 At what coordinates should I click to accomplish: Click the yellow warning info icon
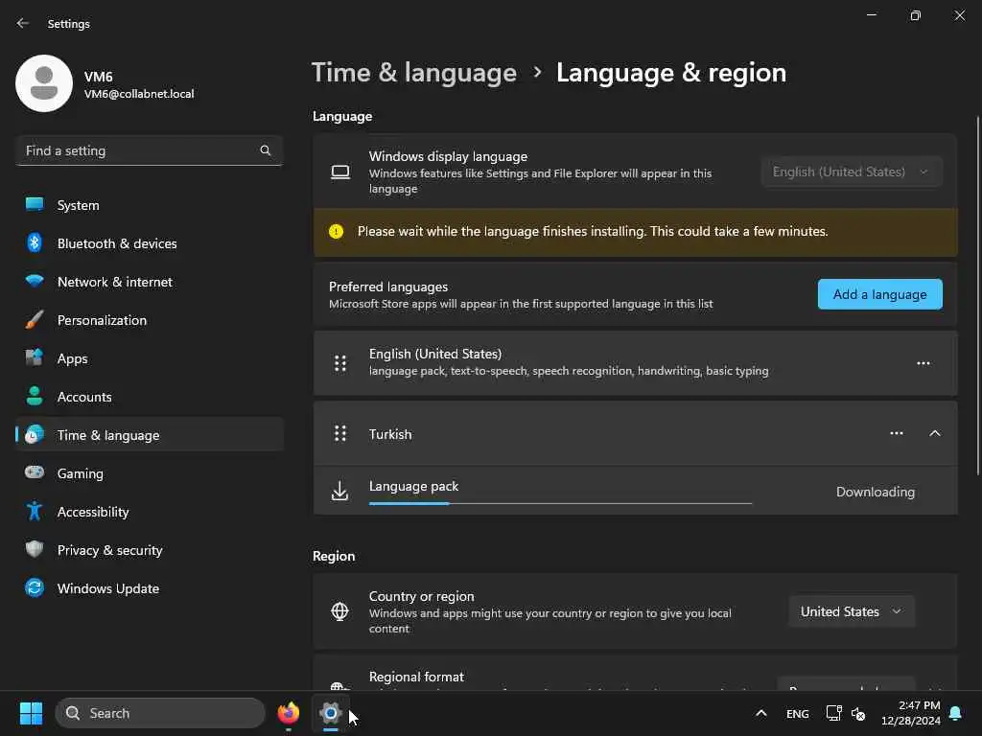(x=337, y=232)
